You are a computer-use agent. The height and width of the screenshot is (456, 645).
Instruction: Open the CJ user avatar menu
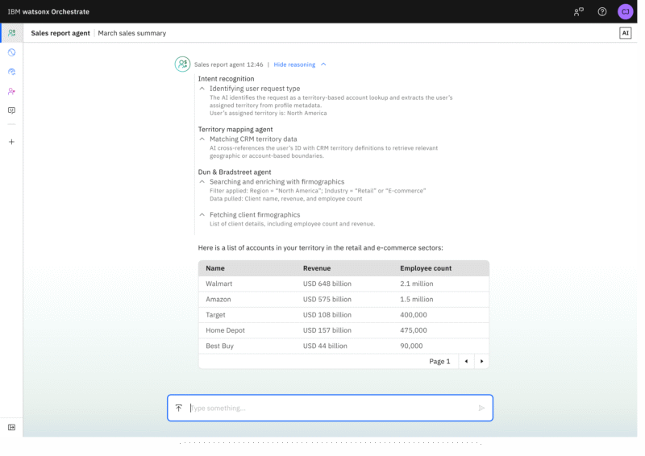point(626,11)
